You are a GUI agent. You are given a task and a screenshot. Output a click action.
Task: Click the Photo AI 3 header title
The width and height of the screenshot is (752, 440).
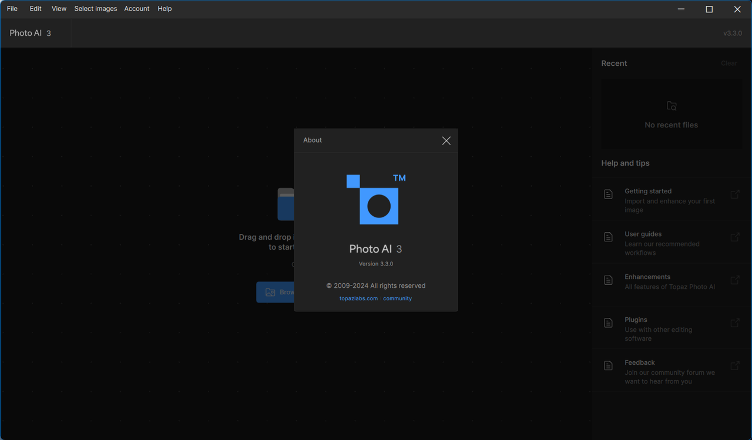[x=31, y=33]
